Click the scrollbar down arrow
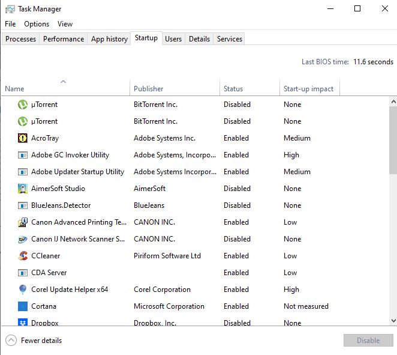Screen dimensions: 397x355 pyautogui.click(x=393, y=321)
